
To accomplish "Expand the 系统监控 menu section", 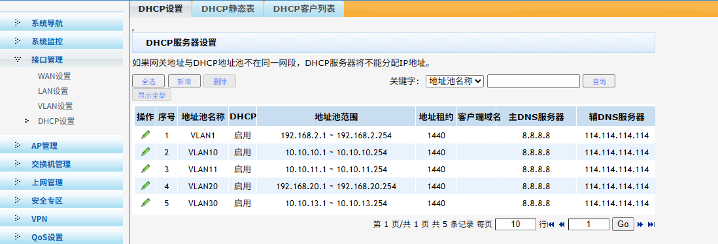I will point(61,42).
